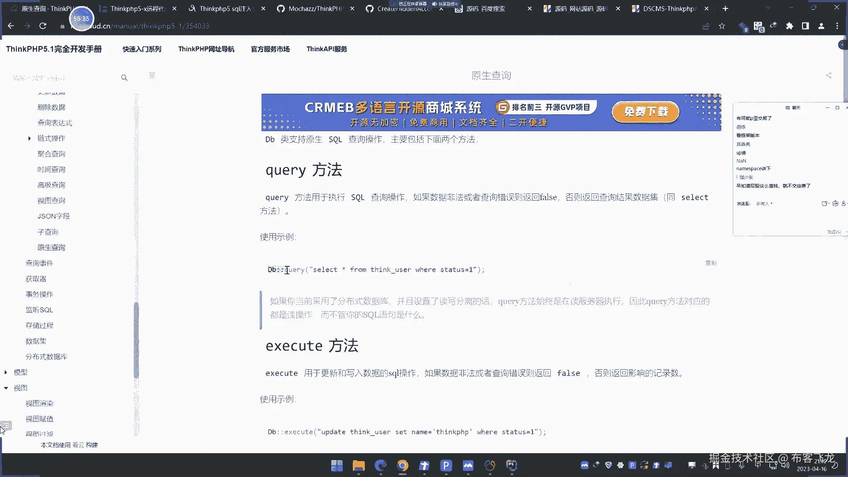Click the share icon beside page title

coord(829,76)
